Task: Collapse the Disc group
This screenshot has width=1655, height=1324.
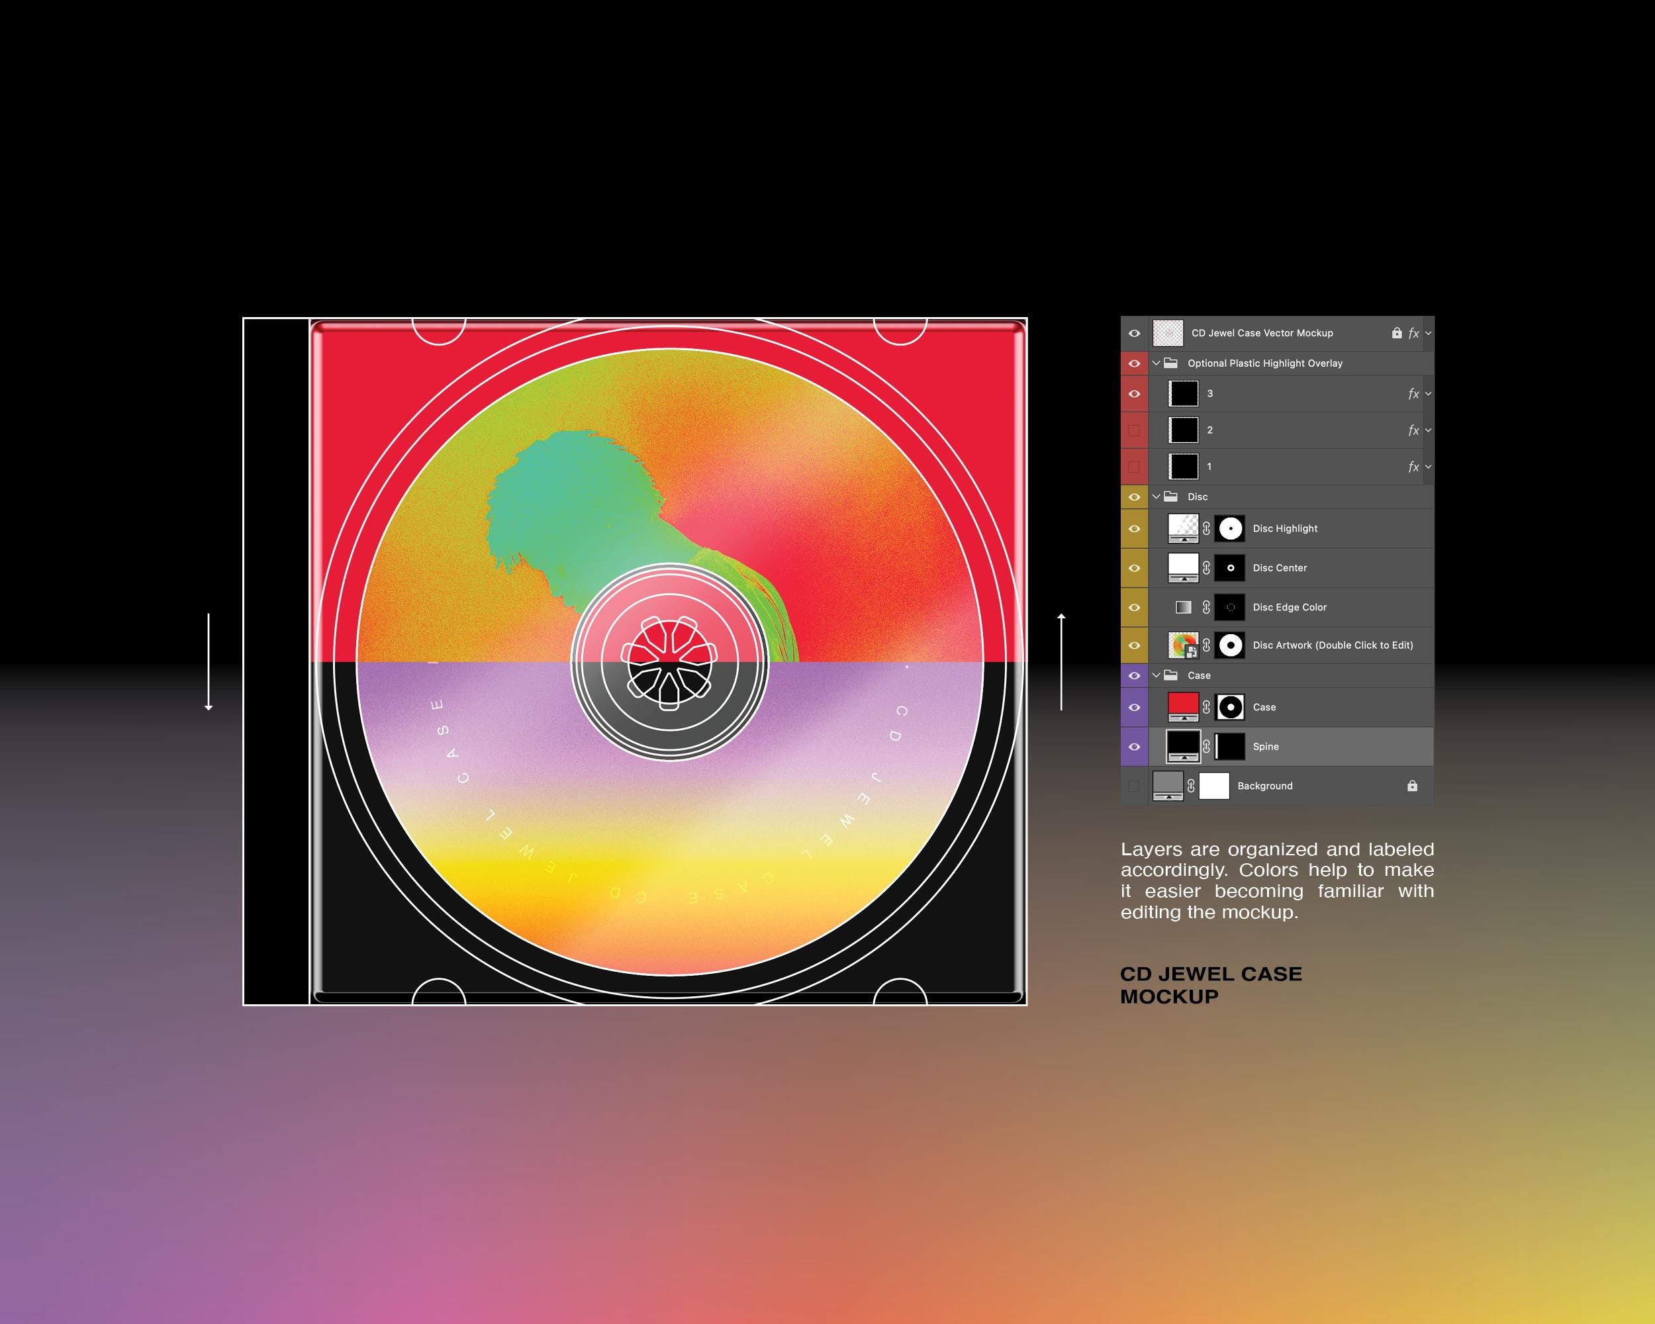Action: [x=1157, y=496]
